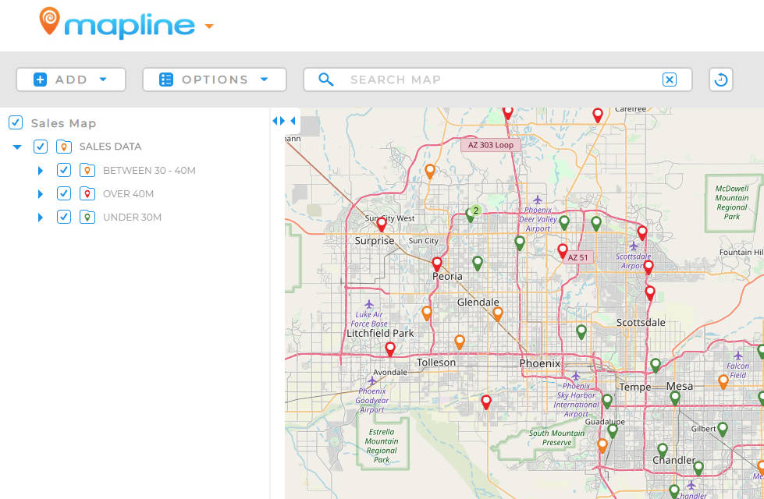Click the orange pin beside Falcon Field
The image size is (764, 499).
pos(723,382)
